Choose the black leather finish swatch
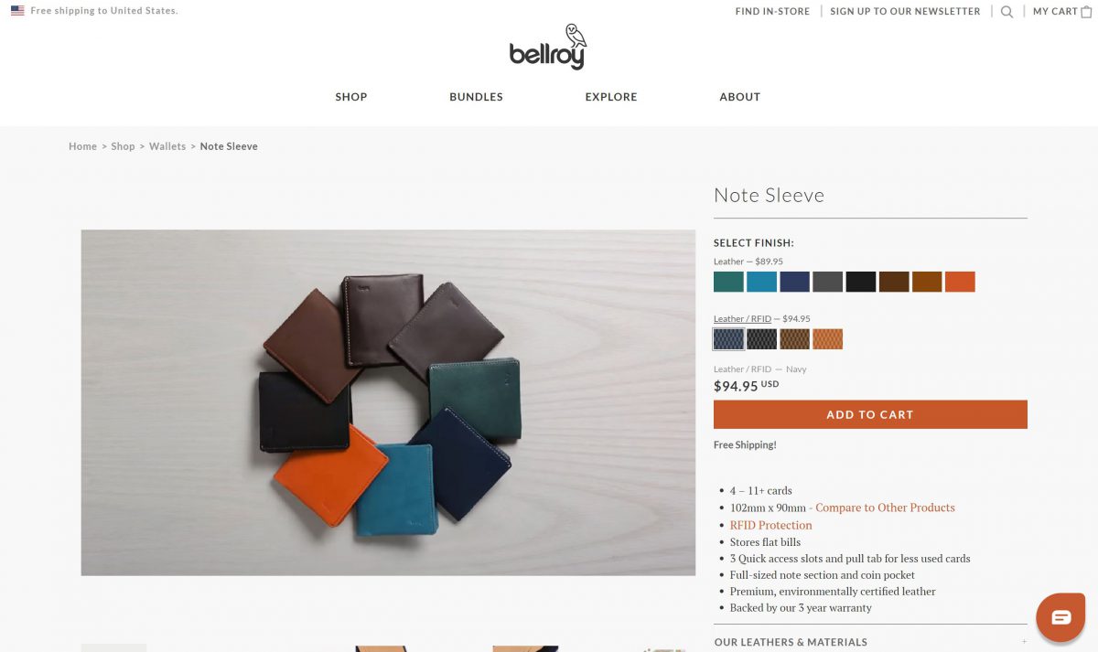1098x652 pixels. pyautogui.click(x=861, y=282)
